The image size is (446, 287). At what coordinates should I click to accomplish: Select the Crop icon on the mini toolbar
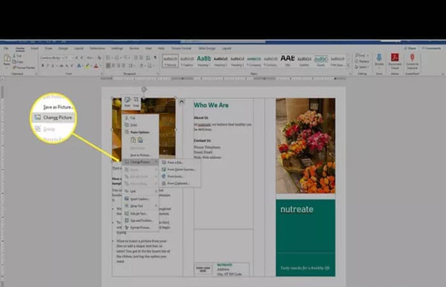click(x=136, y=101)
